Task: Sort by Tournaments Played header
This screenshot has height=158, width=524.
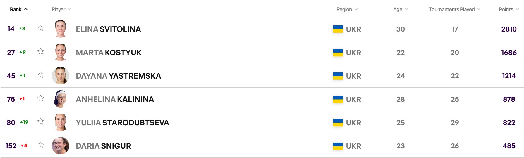Action: pos(455,9)
